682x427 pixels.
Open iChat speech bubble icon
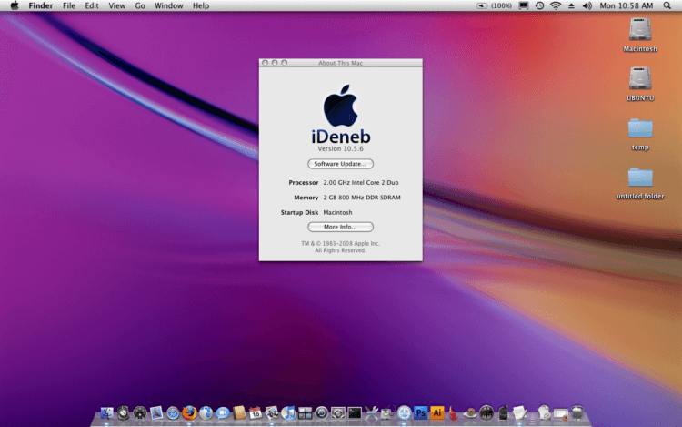coord(222,412)
